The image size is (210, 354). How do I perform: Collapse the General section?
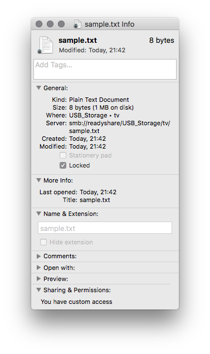click(38, 87)
